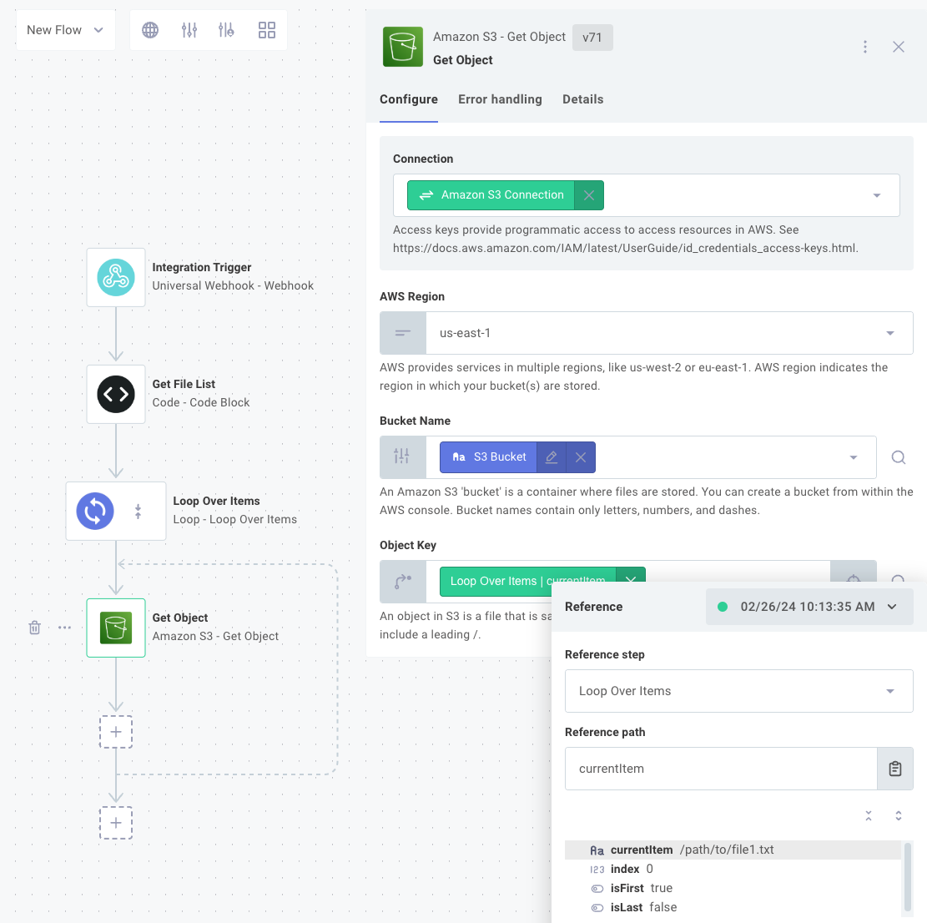Click the Loop - Loop Over Items label
927x923 pixels.
(235, 519)
